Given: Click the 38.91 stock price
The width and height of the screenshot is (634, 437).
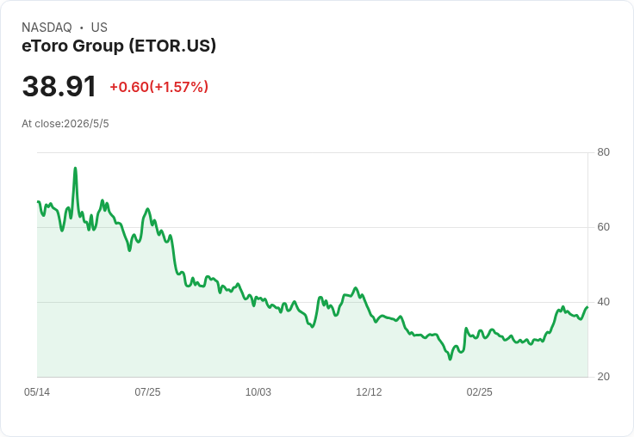Looking at the screenshot, I should [x=59, y=86].
